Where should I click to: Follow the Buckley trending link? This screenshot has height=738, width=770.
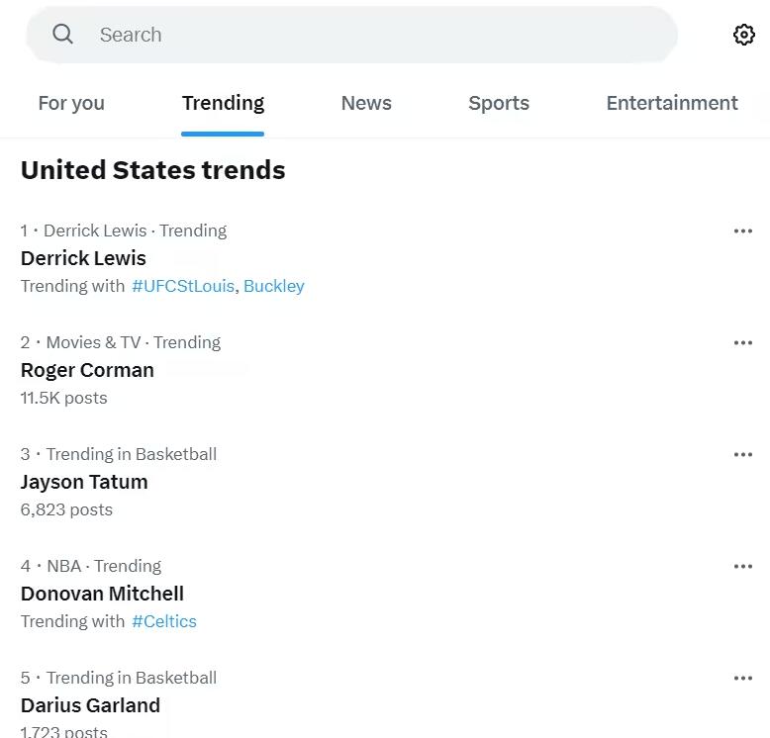point(274,286)
